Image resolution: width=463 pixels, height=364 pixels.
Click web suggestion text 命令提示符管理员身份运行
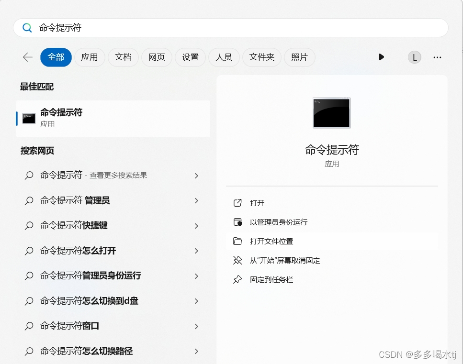[x=90, y=276]
